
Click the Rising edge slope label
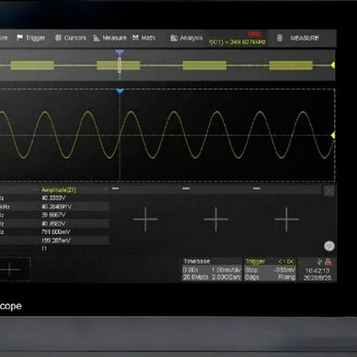(x=286, y=277)
